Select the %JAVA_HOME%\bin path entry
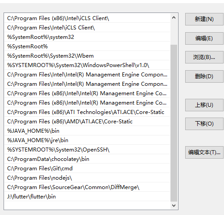The image size is (224, 215). pos(87,131)
